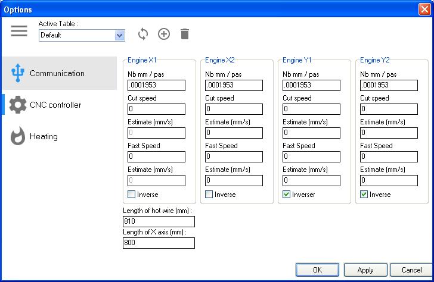
Task: Expand the Active Table dropdown
Action: [120, 35]
